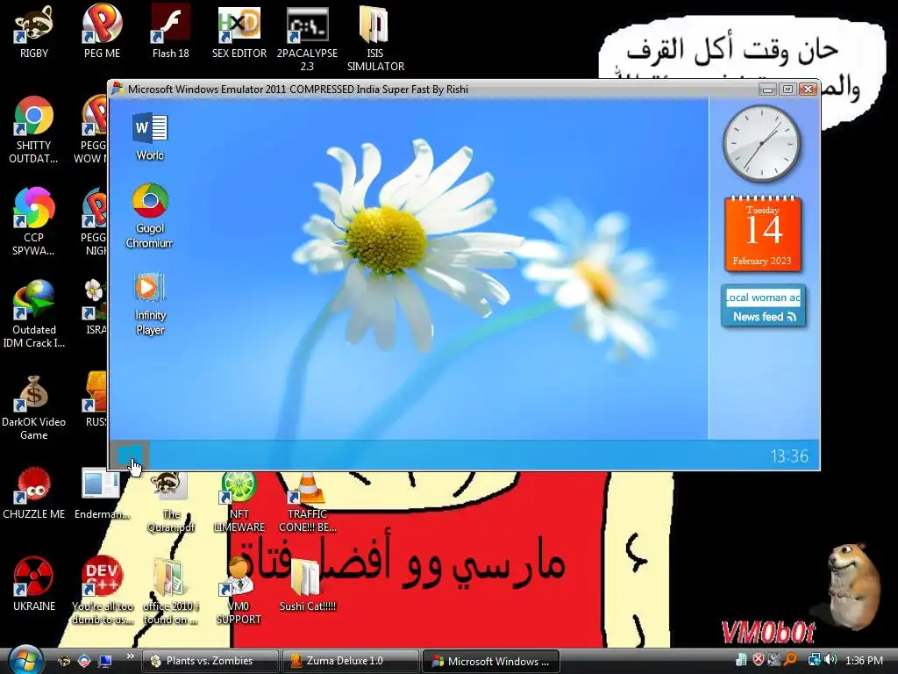Open the PEG ME shortcut
898x674 pixels.
click(102, 32)
